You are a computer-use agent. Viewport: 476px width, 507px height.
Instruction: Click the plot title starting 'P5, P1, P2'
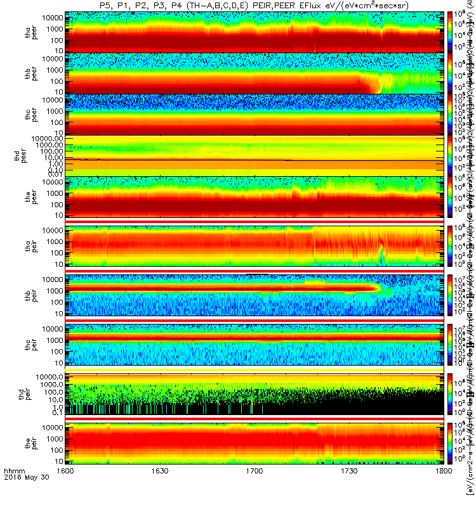point(255,6)
